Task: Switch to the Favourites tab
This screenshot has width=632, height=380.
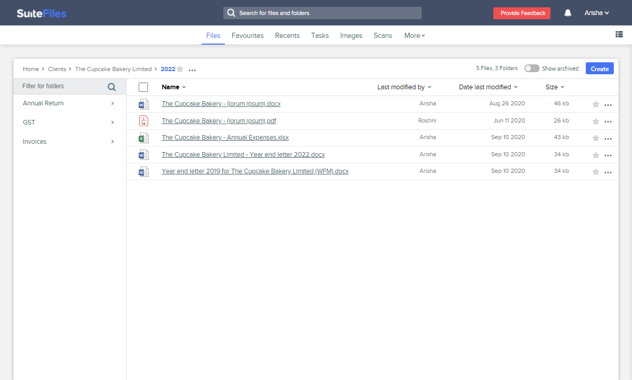Action: [247, 35]
